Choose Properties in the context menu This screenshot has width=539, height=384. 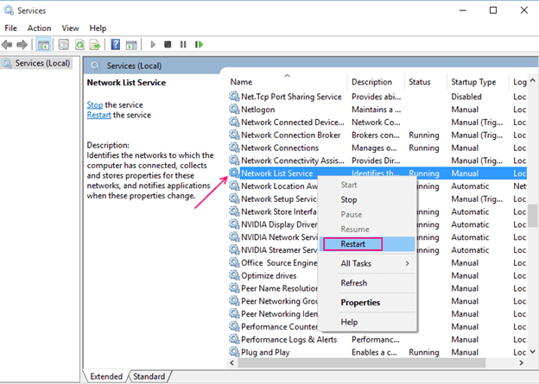pyautogui.click(x=367, y=303)
